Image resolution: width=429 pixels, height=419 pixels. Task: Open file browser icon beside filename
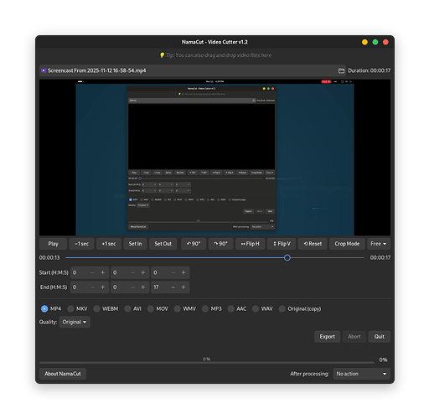[341, 70]
